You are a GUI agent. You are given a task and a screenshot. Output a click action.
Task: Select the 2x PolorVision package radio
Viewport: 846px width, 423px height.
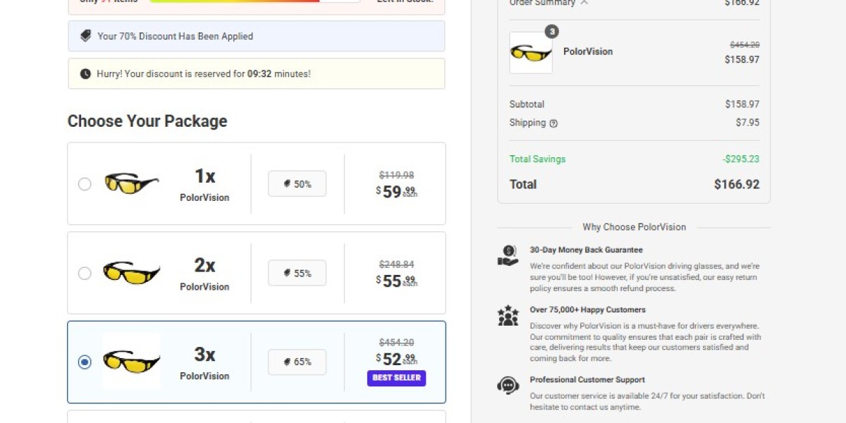pos(85,273)
